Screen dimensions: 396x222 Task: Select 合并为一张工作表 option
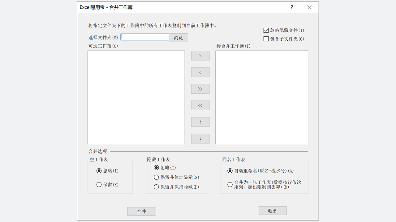(230, 184)
